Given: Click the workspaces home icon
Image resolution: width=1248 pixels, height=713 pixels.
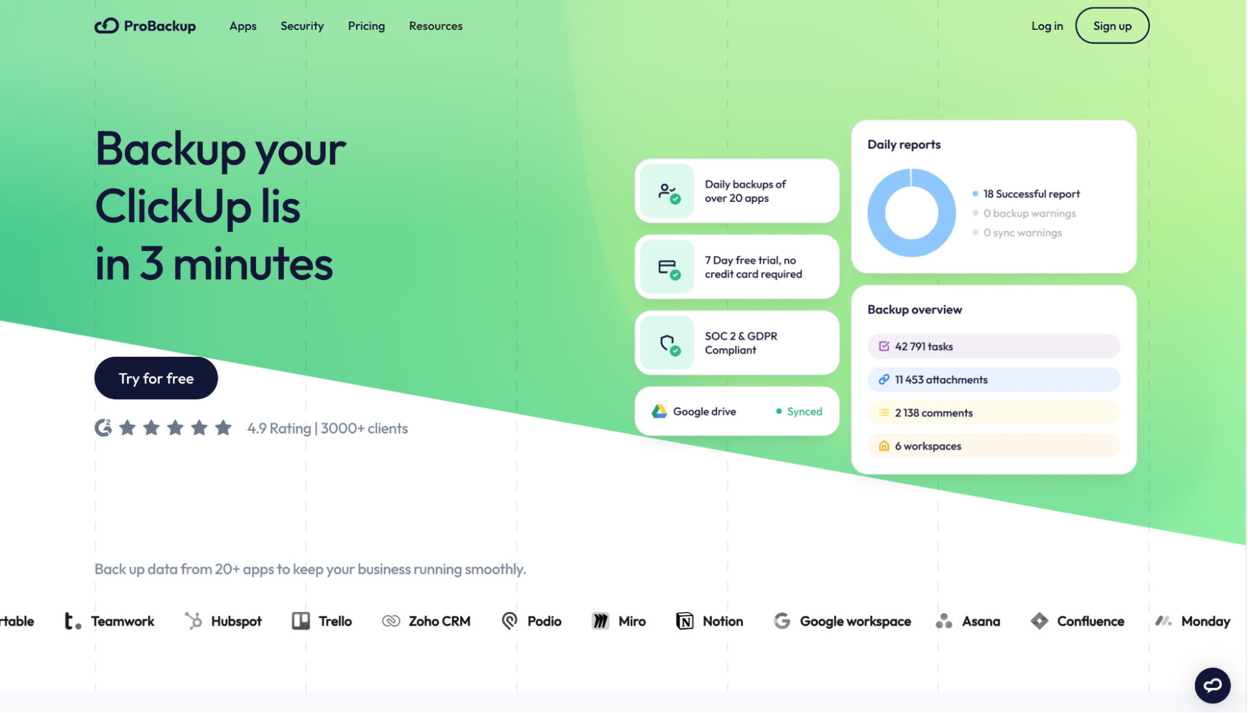Looking at the screenshot, I should click(884, 446).
